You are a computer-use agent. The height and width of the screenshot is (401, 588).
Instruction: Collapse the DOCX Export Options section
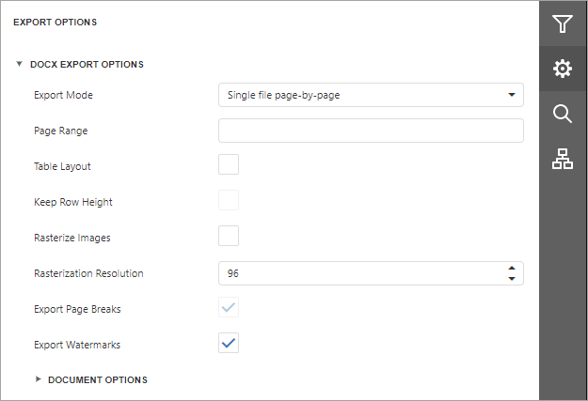coord(20,65)
